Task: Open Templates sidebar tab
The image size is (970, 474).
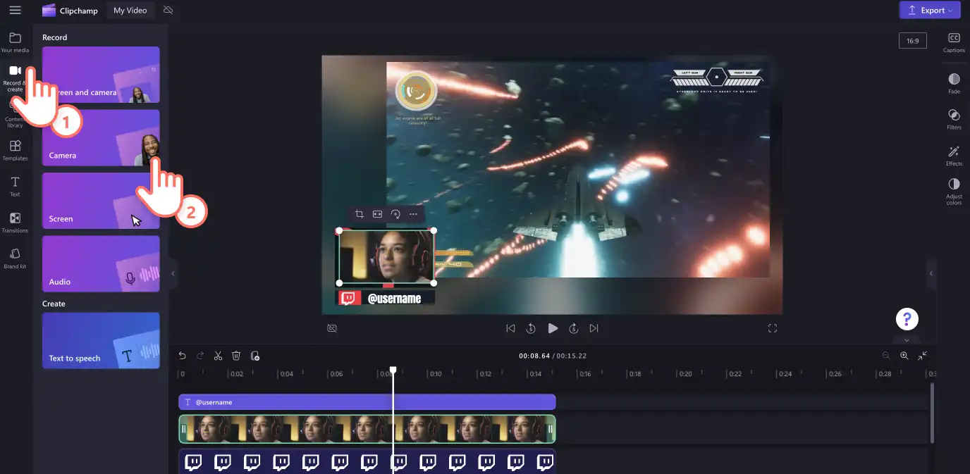Action: (15, 150)
